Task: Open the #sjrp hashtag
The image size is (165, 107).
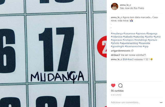Action: [x=145, y=46]
